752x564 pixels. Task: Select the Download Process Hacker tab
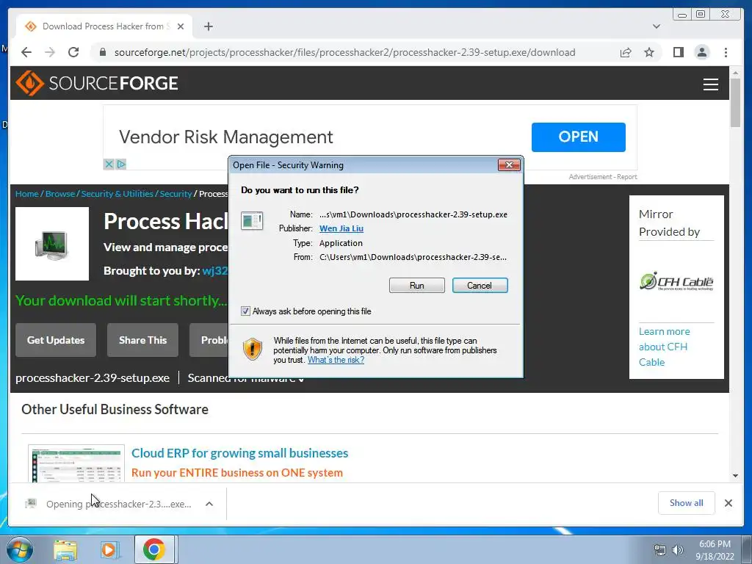point(104,26)
